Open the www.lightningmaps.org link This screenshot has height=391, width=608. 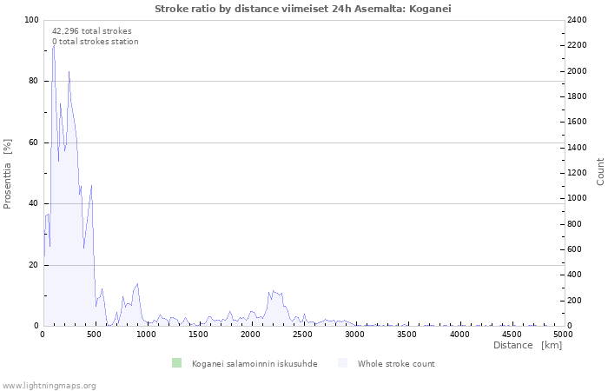click(48, 386)
